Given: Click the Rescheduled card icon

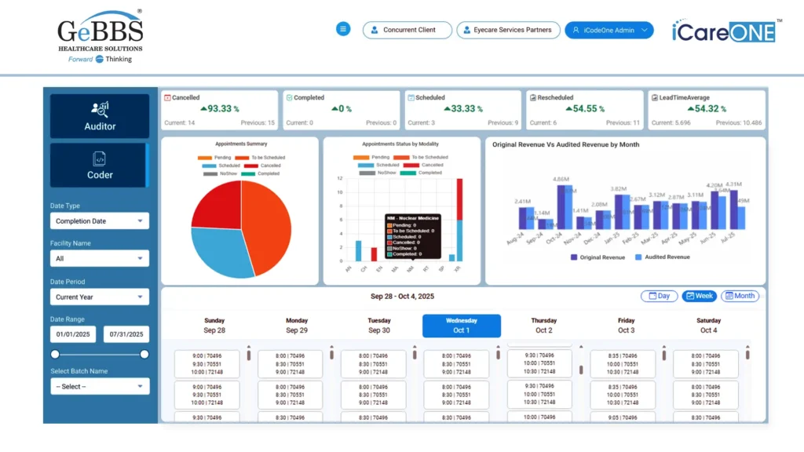Looking at the screenshot, I should (x=533, y=98).
